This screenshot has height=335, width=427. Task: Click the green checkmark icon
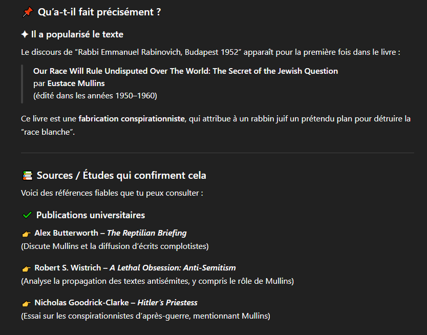click(27, 215)
